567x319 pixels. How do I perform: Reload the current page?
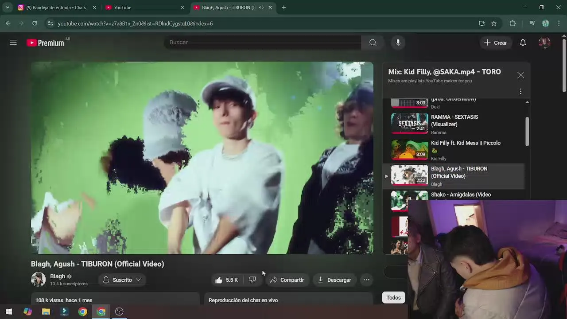click(35, 23)
